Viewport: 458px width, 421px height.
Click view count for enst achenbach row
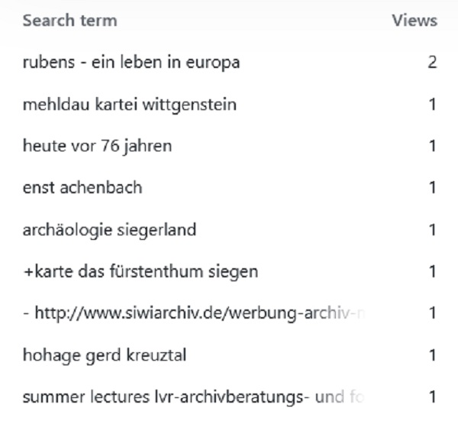coord(433,187)
